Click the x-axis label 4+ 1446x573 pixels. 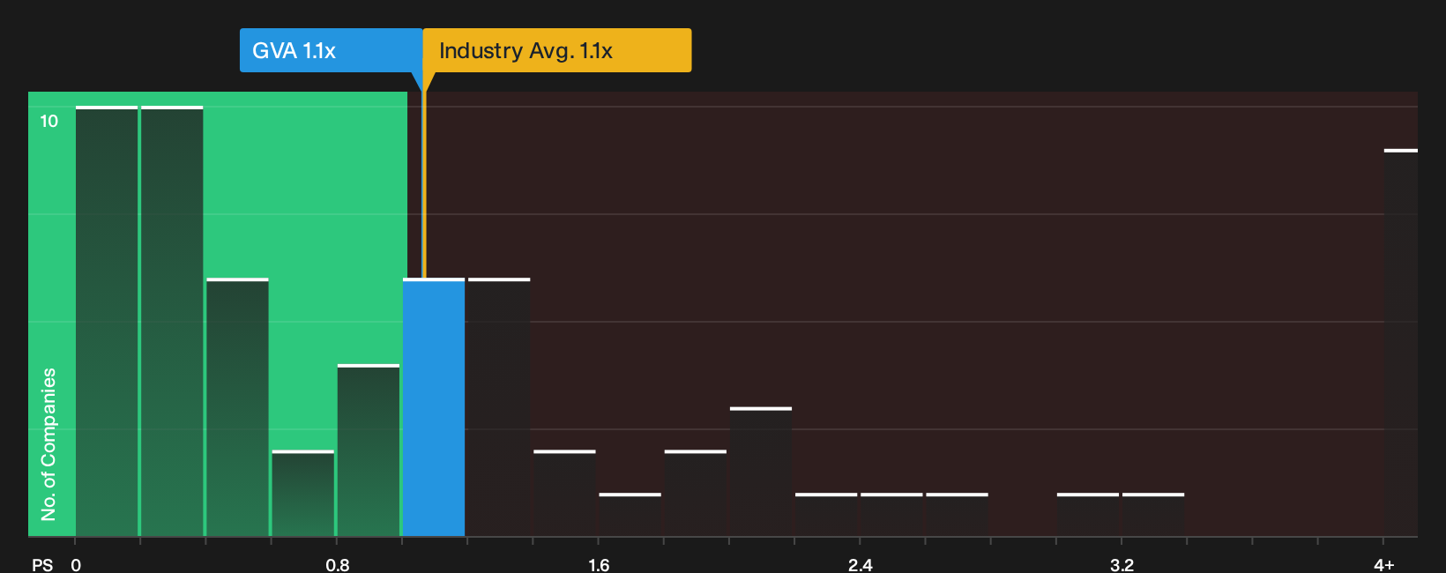pos(1384,564)
